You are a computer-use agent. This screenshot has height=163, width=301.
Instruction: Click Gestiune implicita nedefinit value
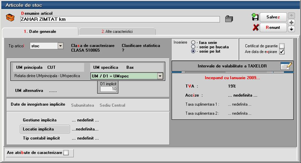pos(85,120)
